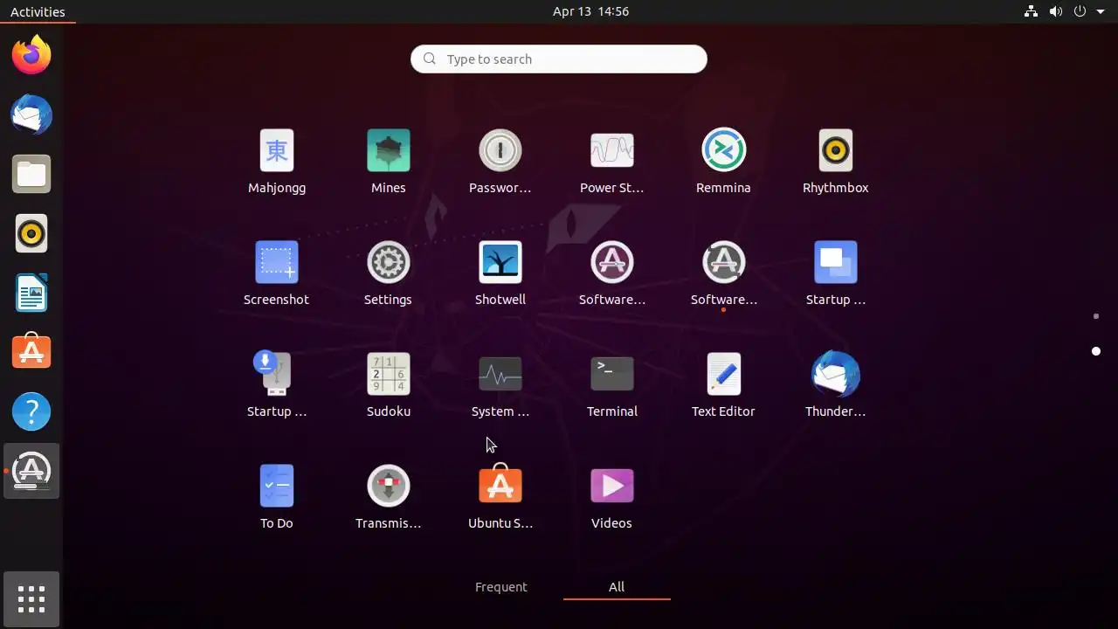This screenshot has height=629, width=1118.
Task: Launch the Terminal
Action: tap(612, 385)
